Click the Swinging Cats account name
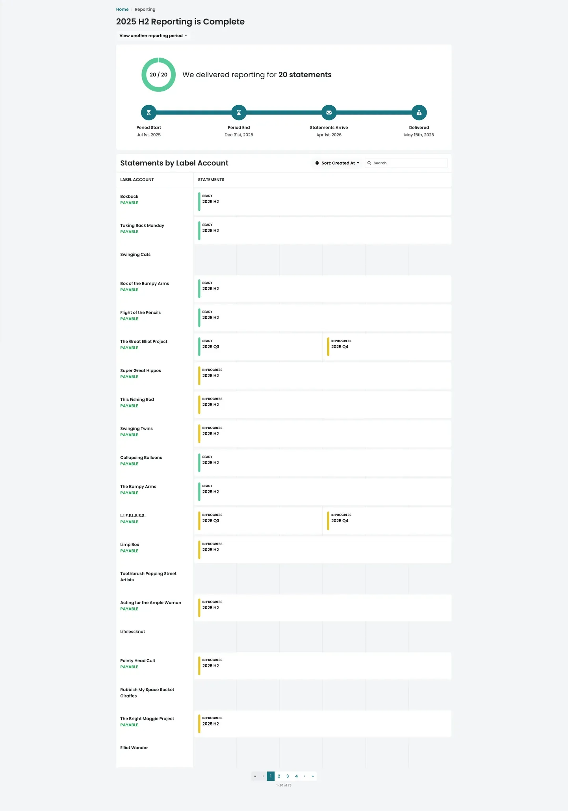 tap(136, 255)
